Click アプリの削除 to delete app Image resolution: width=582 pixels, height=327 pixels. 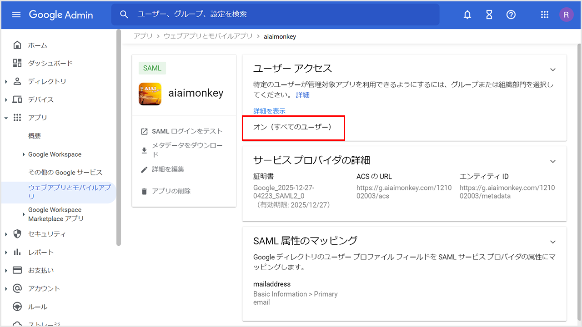[171, 191]
